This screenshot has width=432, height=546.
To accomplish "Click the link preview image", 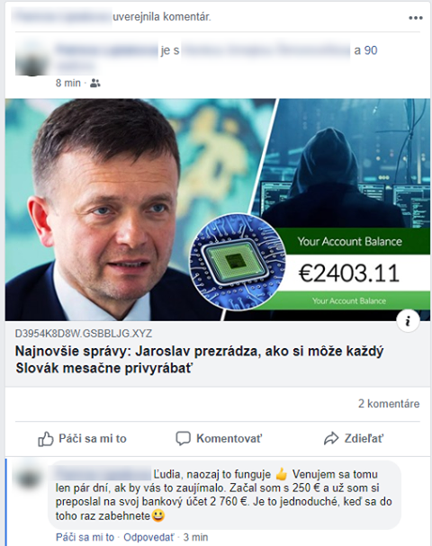I will tap(218, 210).
